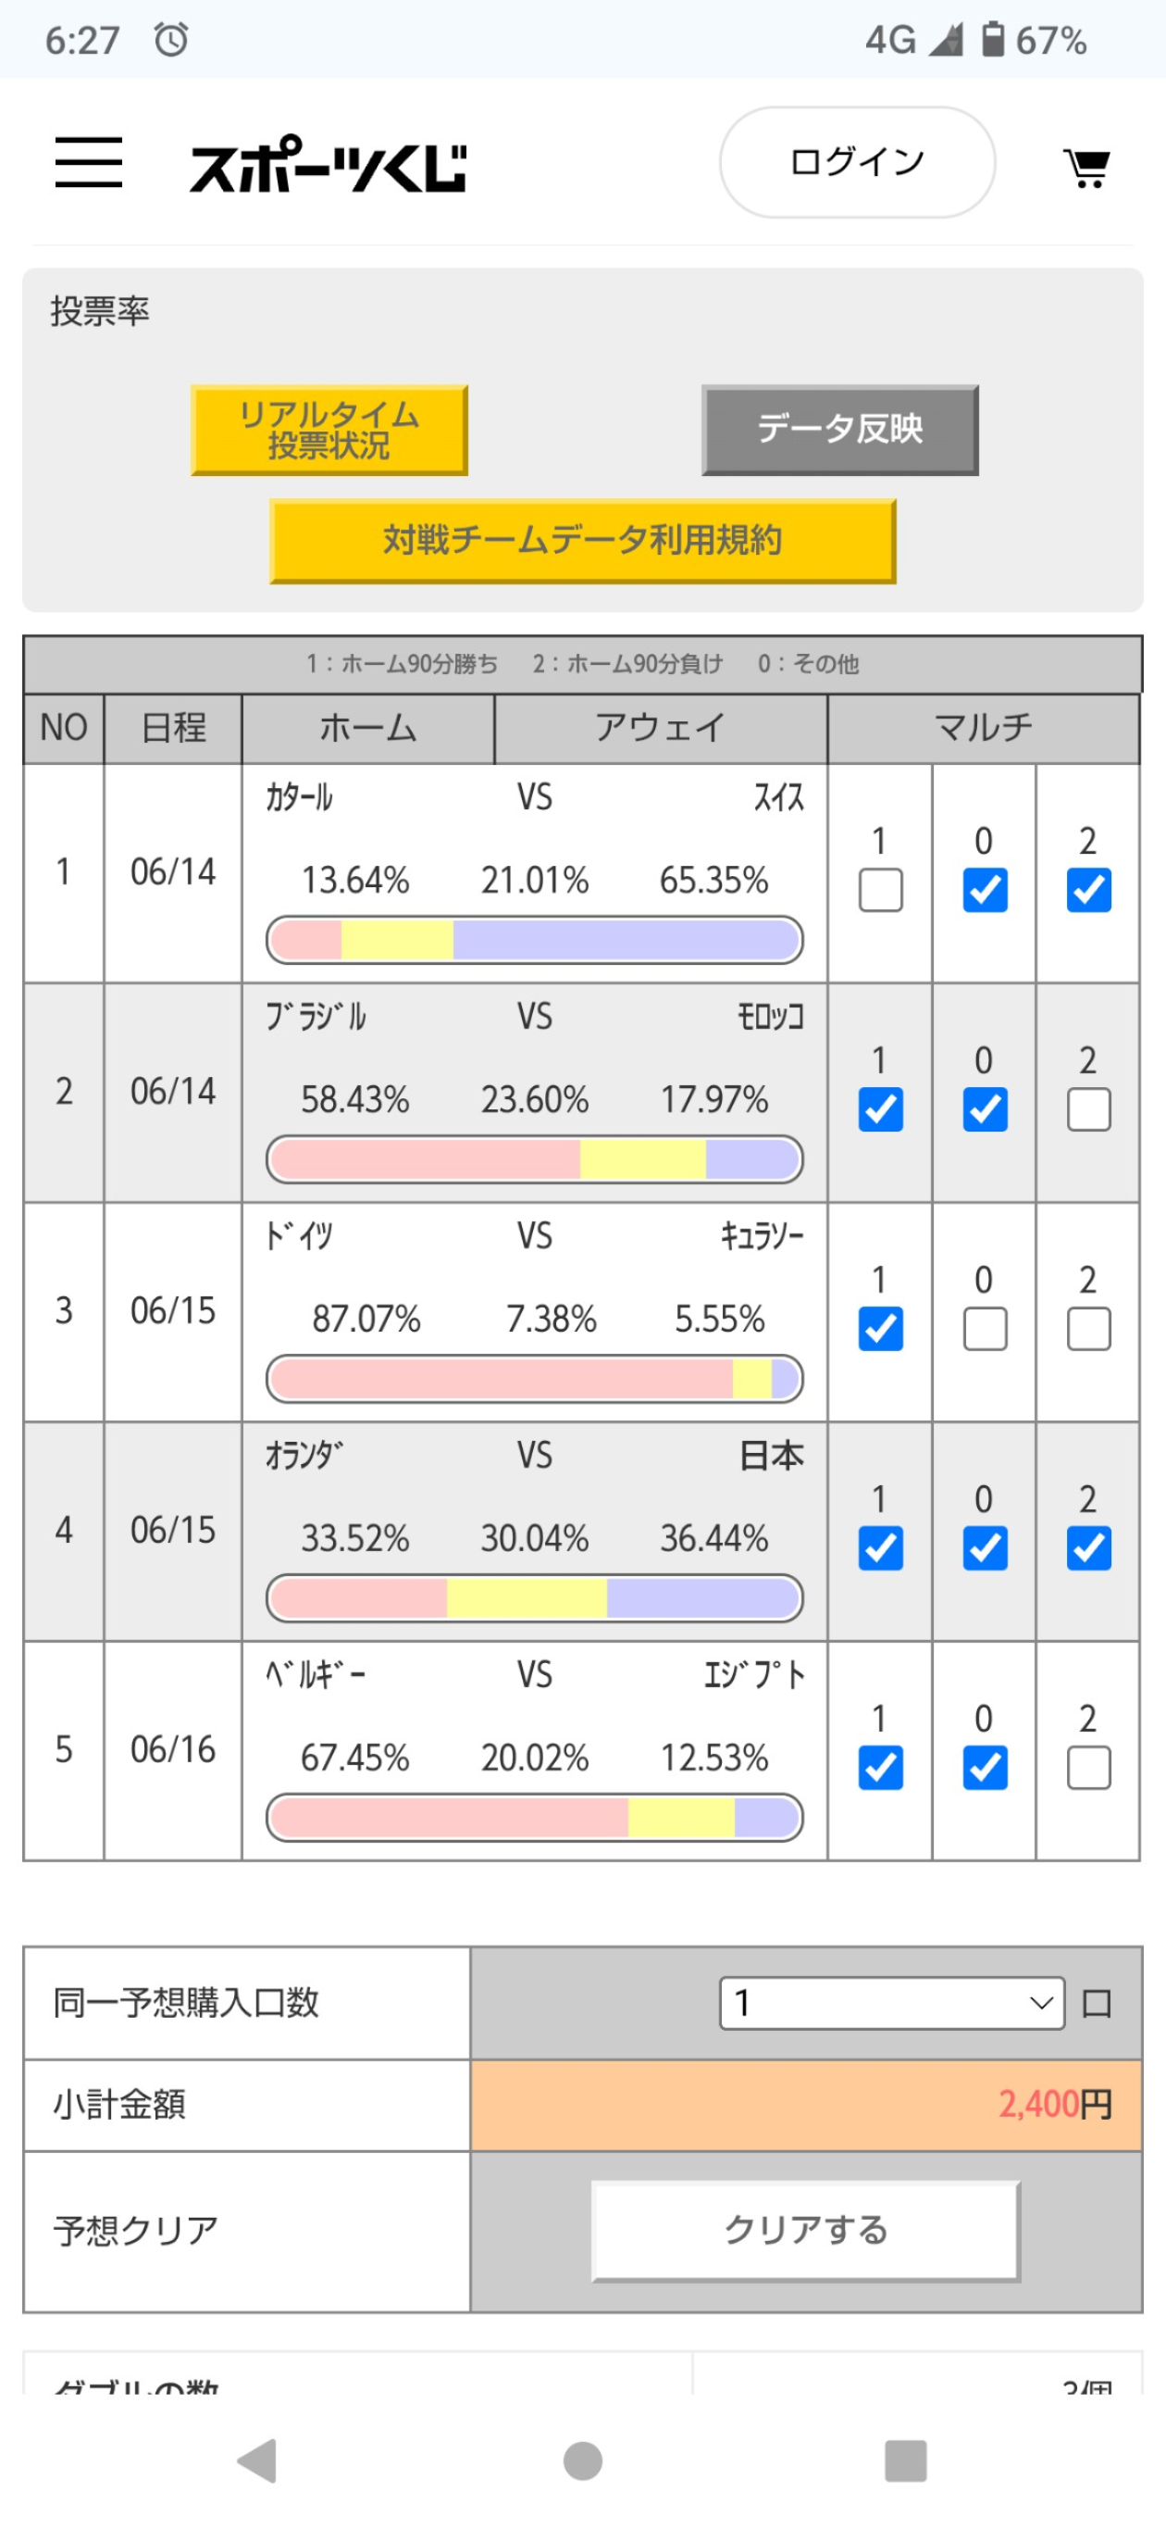The width and height of the screenshot is (1166, 2528).
Task: Open リアルタイム投票状況
Action: pyautogui.click(x=329, y=430)
